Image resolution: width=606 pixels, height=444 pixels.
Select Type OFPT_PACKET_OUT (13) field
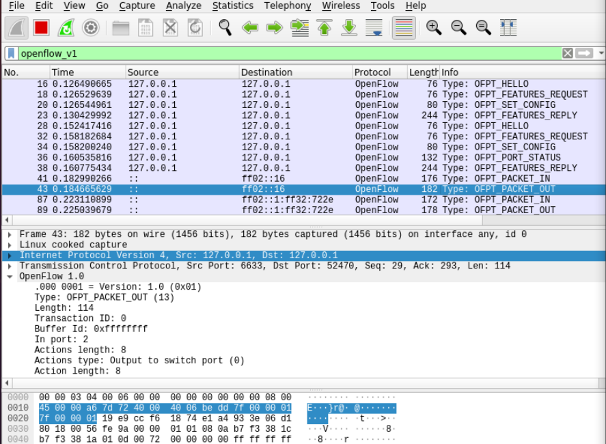pos(104,297)
